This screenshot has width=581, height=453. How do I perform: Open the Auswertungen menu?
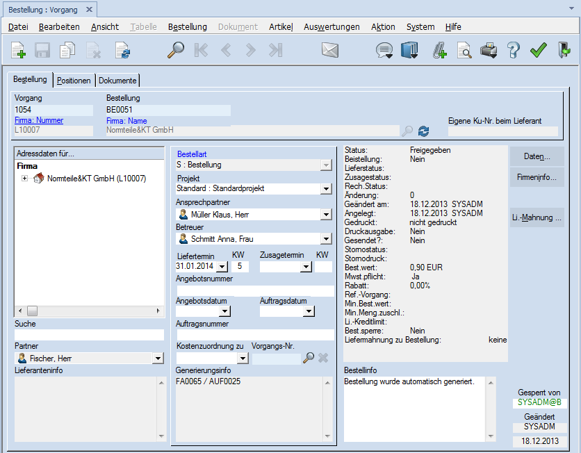[x=332, y=26]
